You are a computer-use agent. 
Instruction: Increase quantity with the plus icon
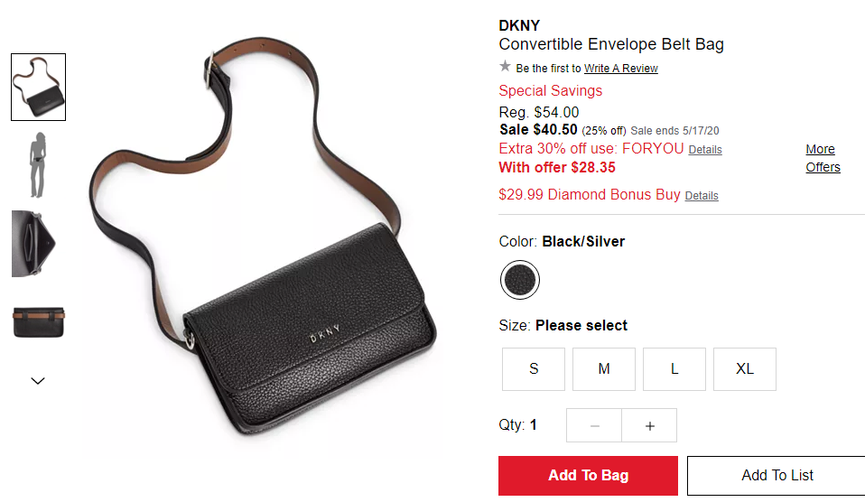coord(649,425)
